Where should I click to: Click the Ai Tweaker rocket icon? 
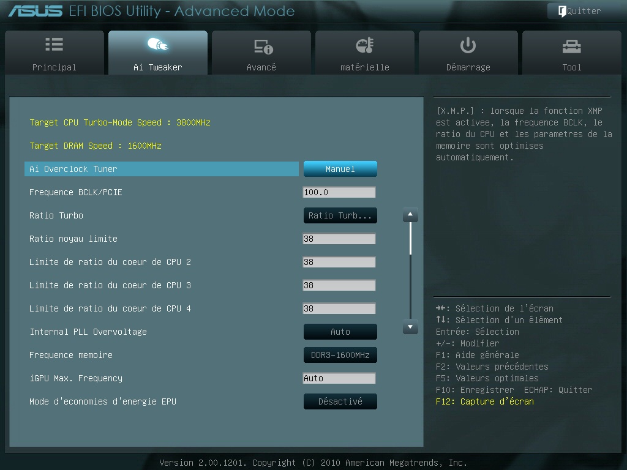coord(158,45)
